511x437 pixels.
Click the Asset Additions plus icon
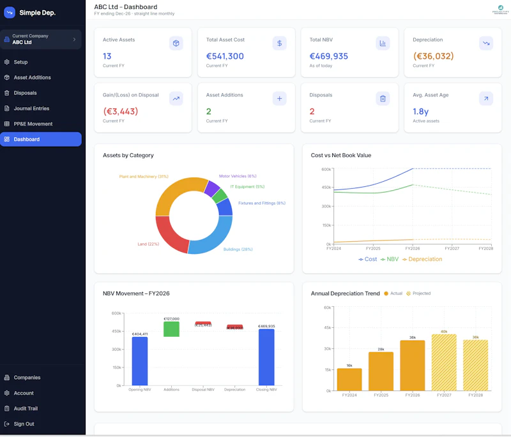pos(279,99)
